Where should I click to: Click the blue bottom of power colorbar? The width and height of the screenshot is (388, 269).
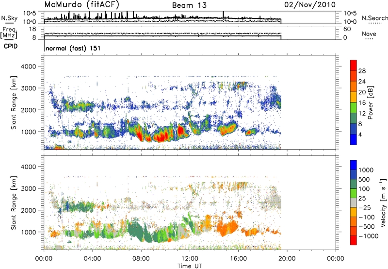pyautogui.click(x=354, y=139)
